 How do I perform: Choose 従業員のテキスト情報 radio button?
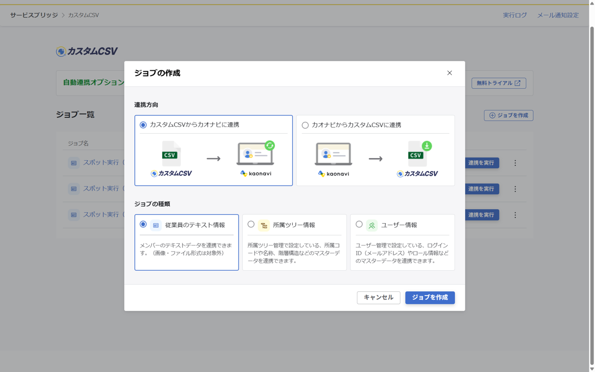(x=143, y=224)
